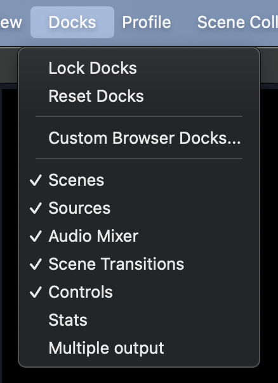Click the checkmark icon beside Scenes

click(x=36, y=180)
